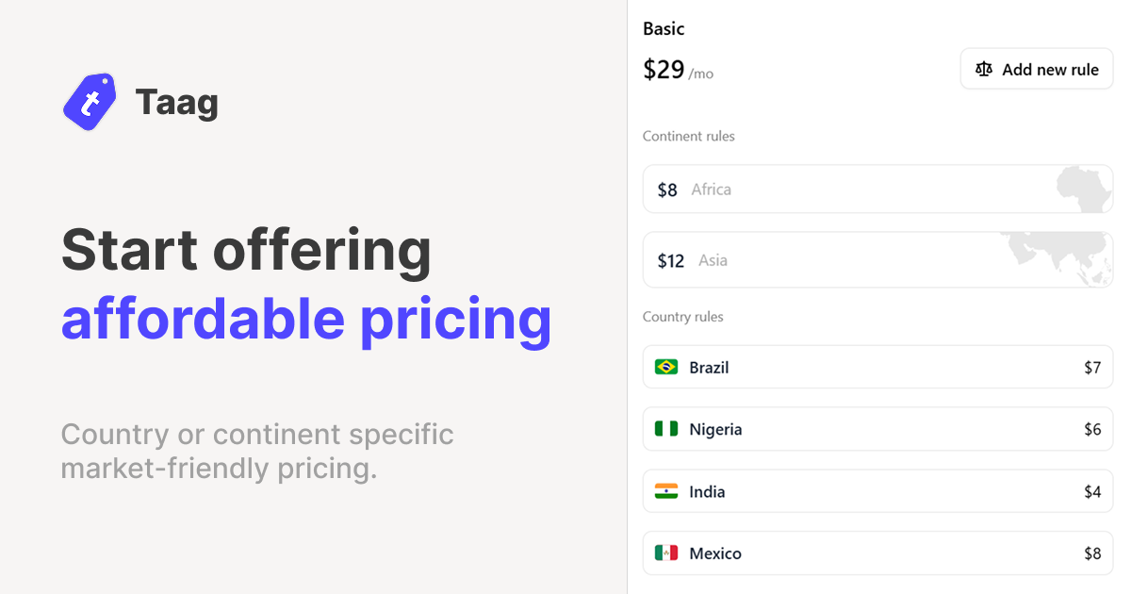Click the Mexico flag icon
Viewport: 1131px width, 594px height.
666,553
